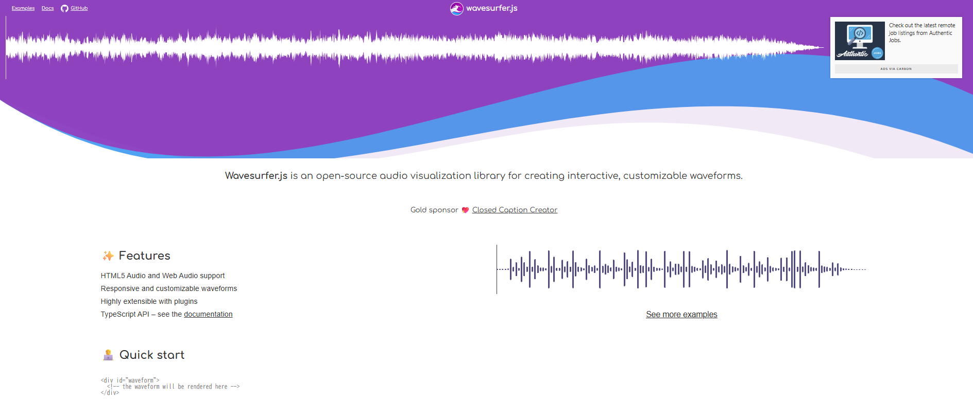Click the div id="waveform" code line
This screenshot has width=973, height=401.
point(130,380)
